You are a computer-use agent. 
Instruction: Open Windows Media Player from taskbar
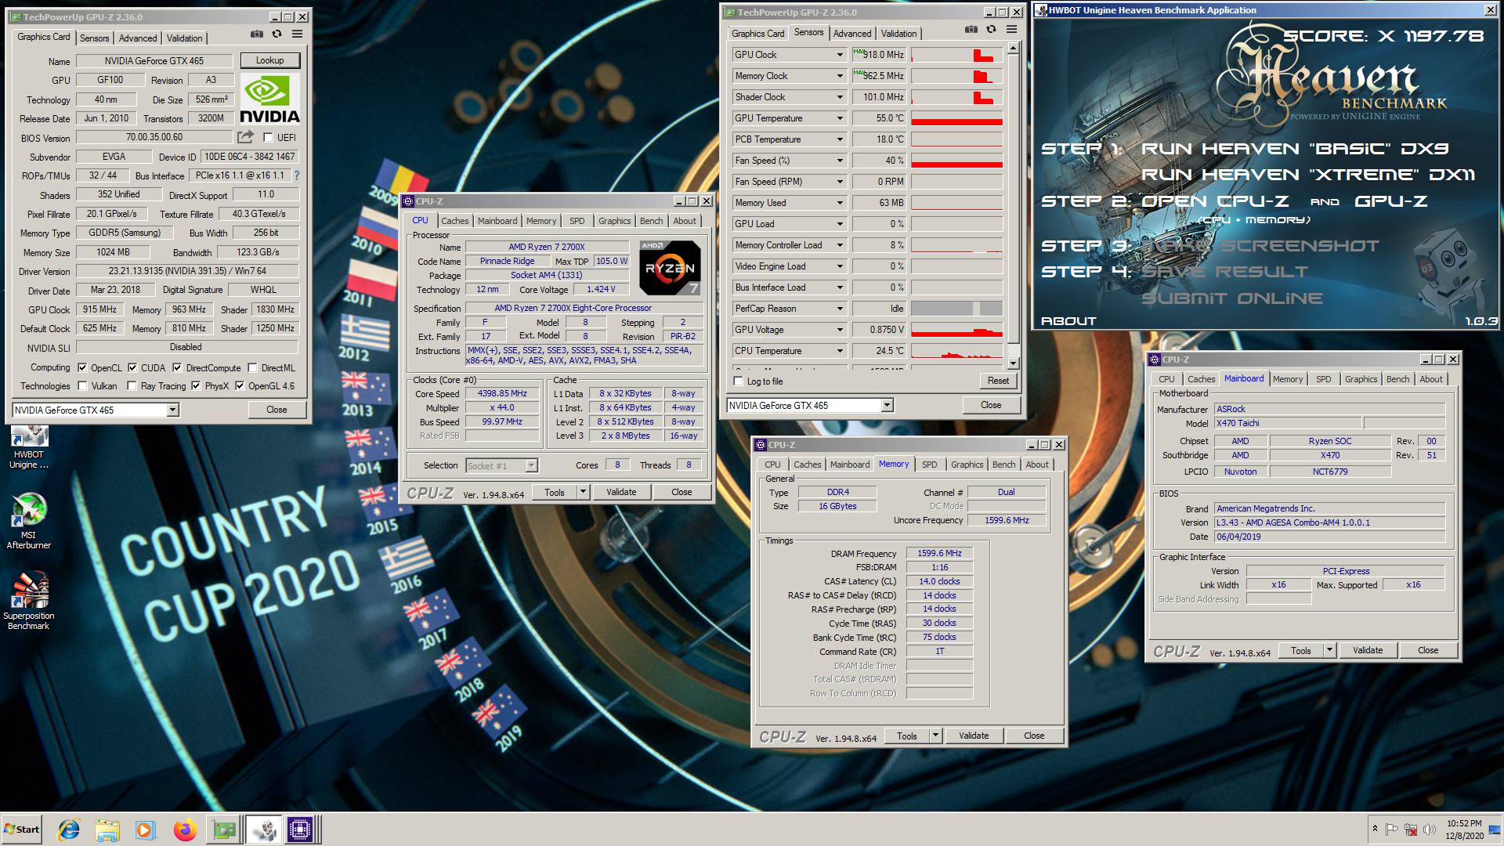(x=145, y=830)
